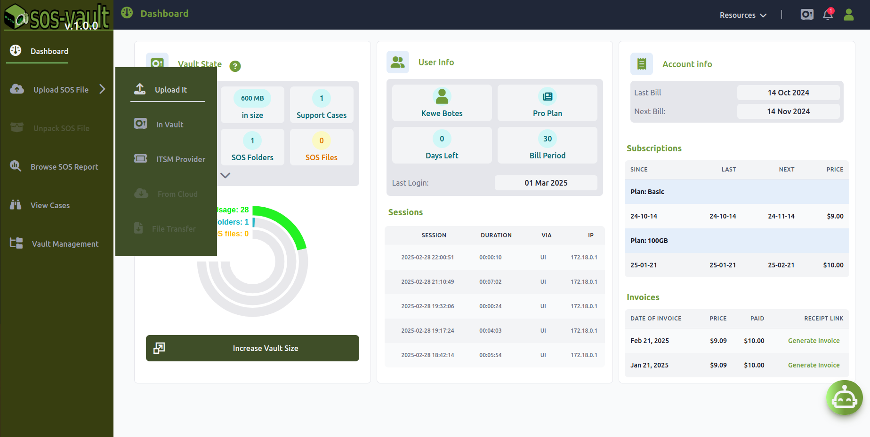The image size is (870, 437).
Task: Click the Account info receipt icon
Action: pyautogui.click(x=642, y=64)
